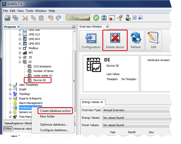181x144 pixels.
Task: Click the Refresh icon button
Action: [136, 40]
